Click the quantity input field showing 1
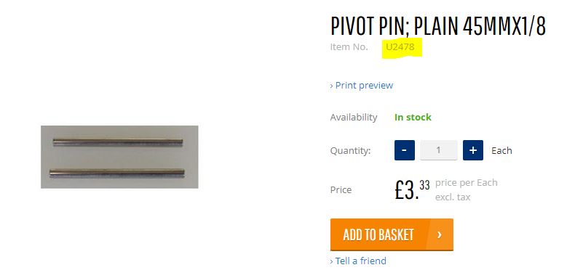The image size is (575, 278). click(x=439, y=150)
